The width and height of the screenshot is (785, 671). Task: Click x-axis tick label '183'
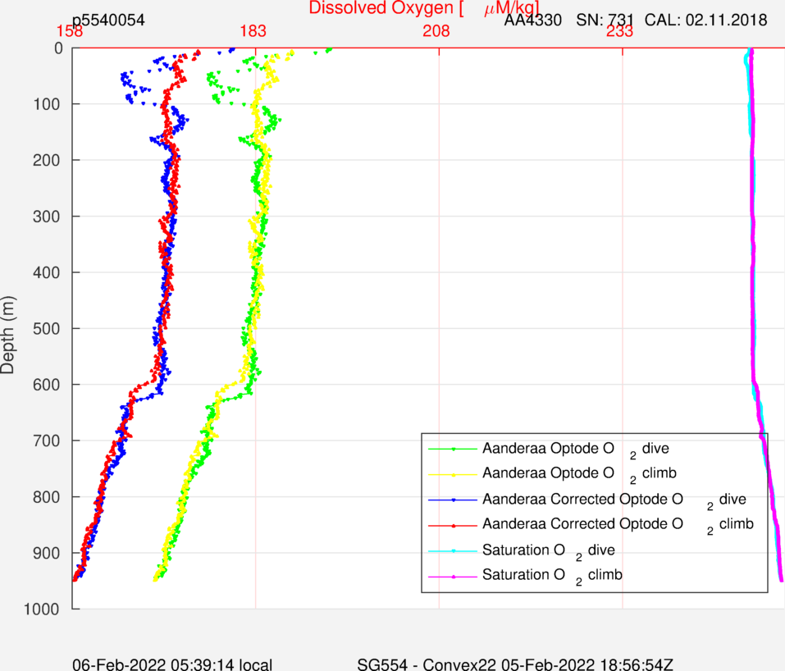[x=253, y=31]
